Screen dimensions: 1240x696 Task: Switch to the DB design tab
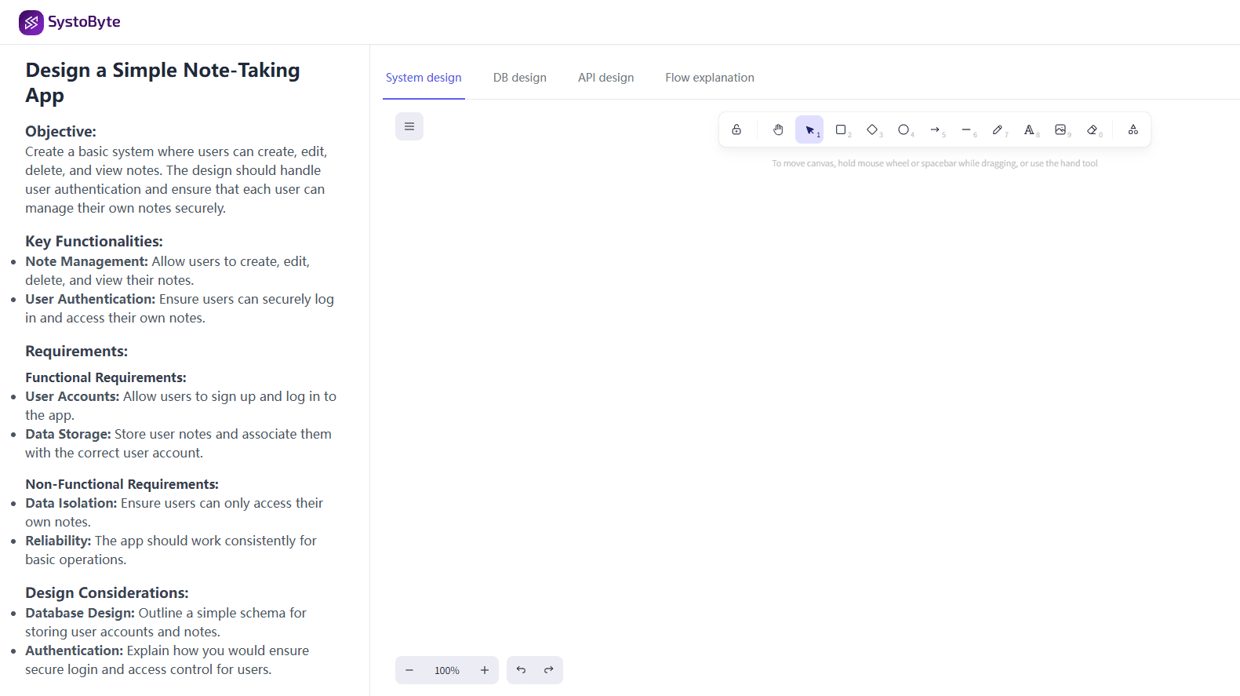click(519, 78)
